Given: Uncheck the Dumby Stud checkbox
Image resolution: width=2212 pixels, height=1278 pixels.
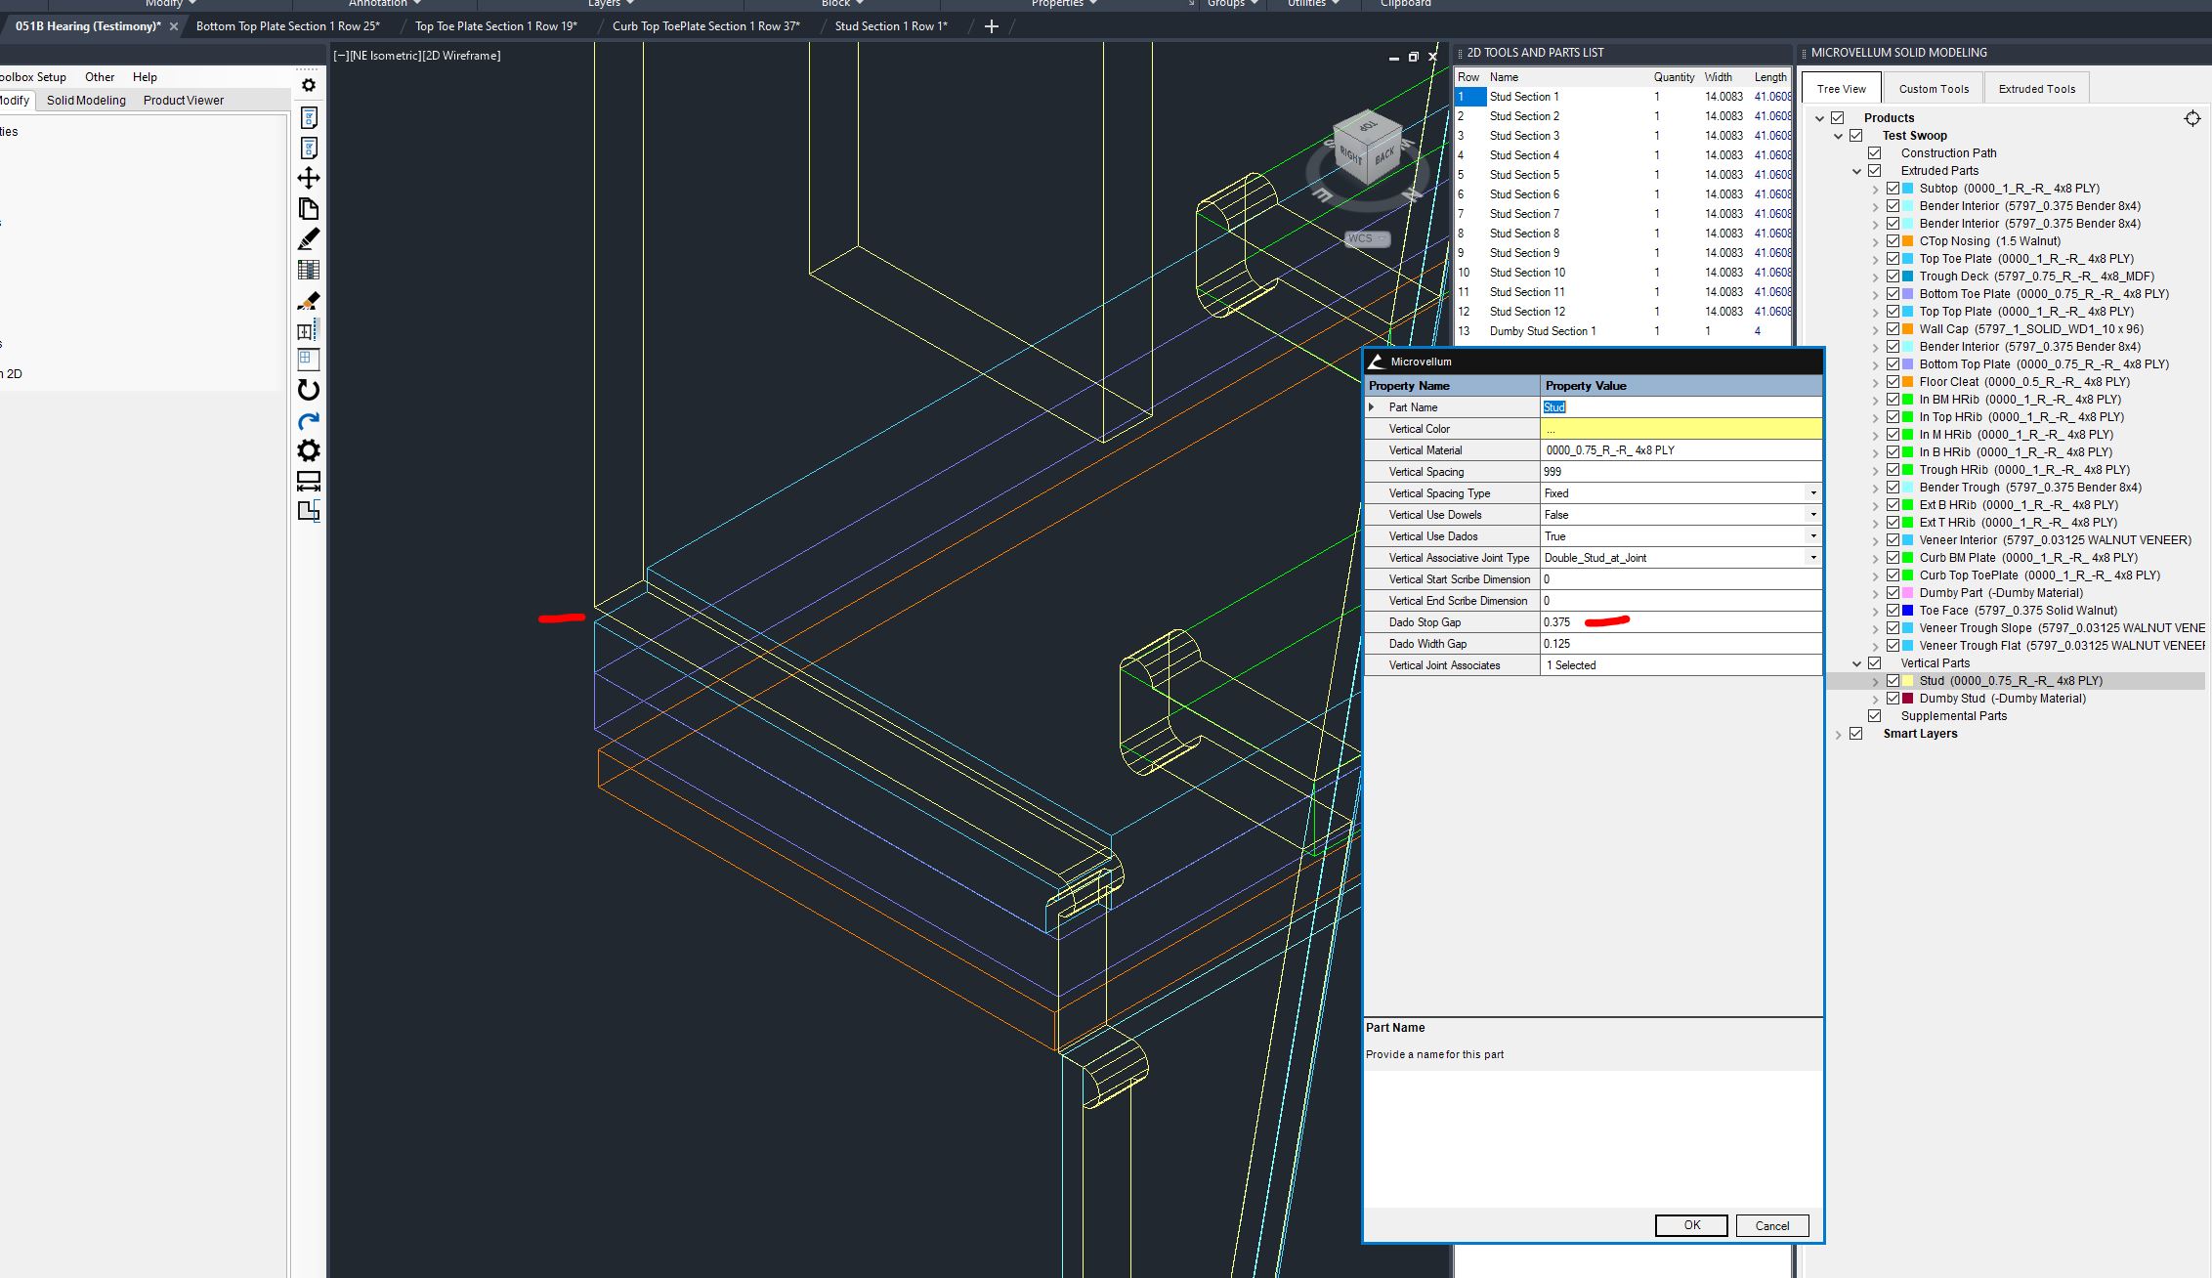Looking at the screenshot, I should 1893,699.
